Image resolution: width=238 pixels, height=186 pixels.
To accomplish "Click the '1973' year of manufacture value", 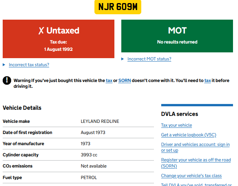I will pos(86,144).
